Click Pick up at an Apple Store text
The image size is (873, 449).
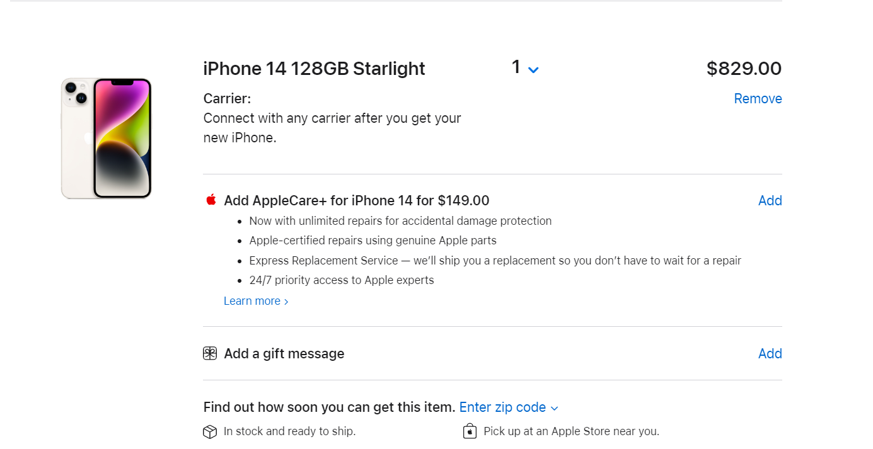(572, 431)
